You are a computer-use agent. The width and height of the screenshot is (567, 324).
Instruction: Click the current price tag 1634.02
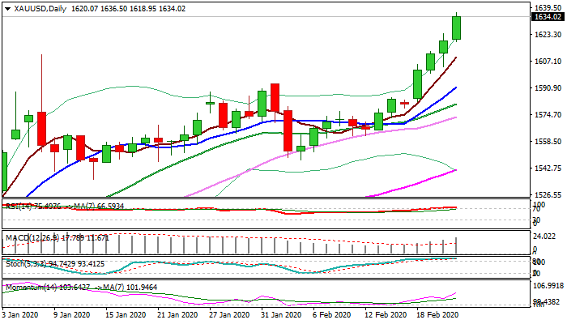548,17
